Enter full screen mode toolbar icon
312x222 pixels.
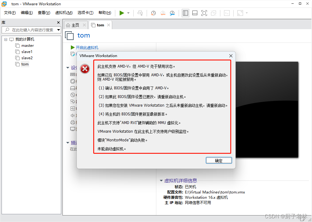[x=204, y=13]
